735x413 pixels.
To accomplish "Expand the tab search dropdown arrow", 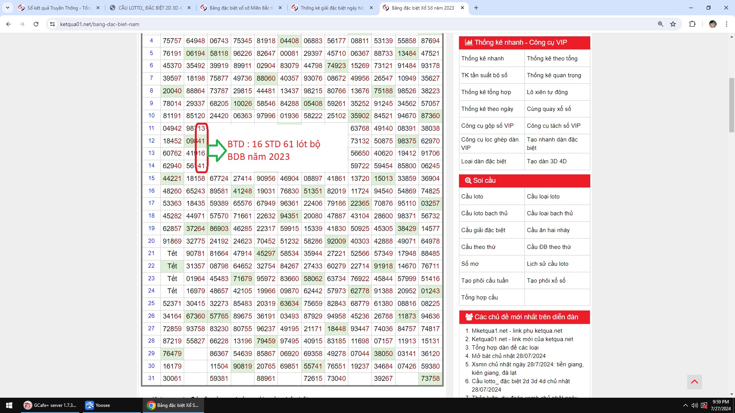I will pos(7,8).
